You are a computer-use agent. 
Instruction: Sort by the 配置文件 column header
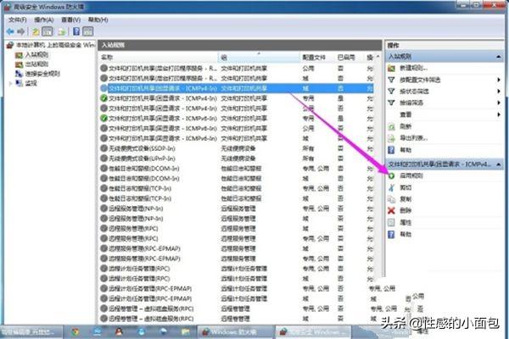pos(316,58)
